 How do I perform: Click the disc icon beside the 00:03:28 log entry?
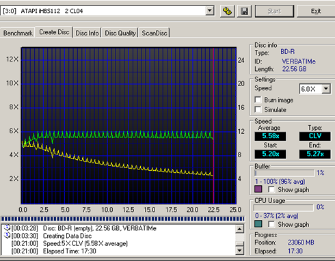8,228
